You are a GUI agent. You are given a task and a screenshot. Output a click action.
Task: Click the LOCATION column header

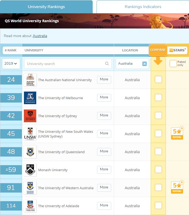point(130,50)
